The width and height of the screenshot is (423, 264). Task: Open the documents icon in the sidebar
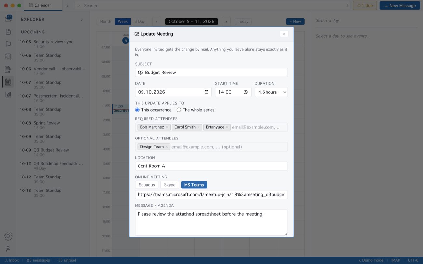8,32
